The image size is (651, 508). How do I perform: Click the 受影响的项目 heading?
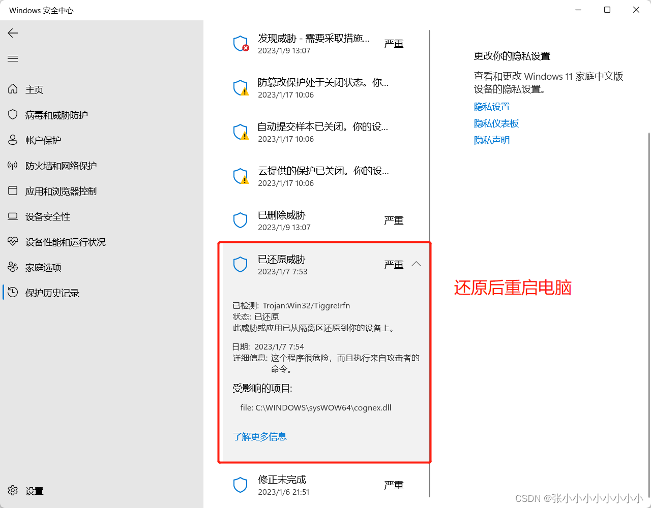coord(262,389)
